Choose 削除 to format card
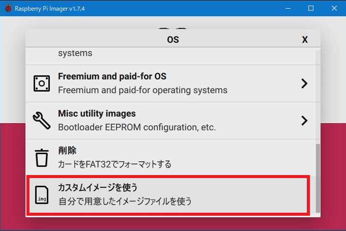This screenshot has height=231, width=346. tap(170, 158)
